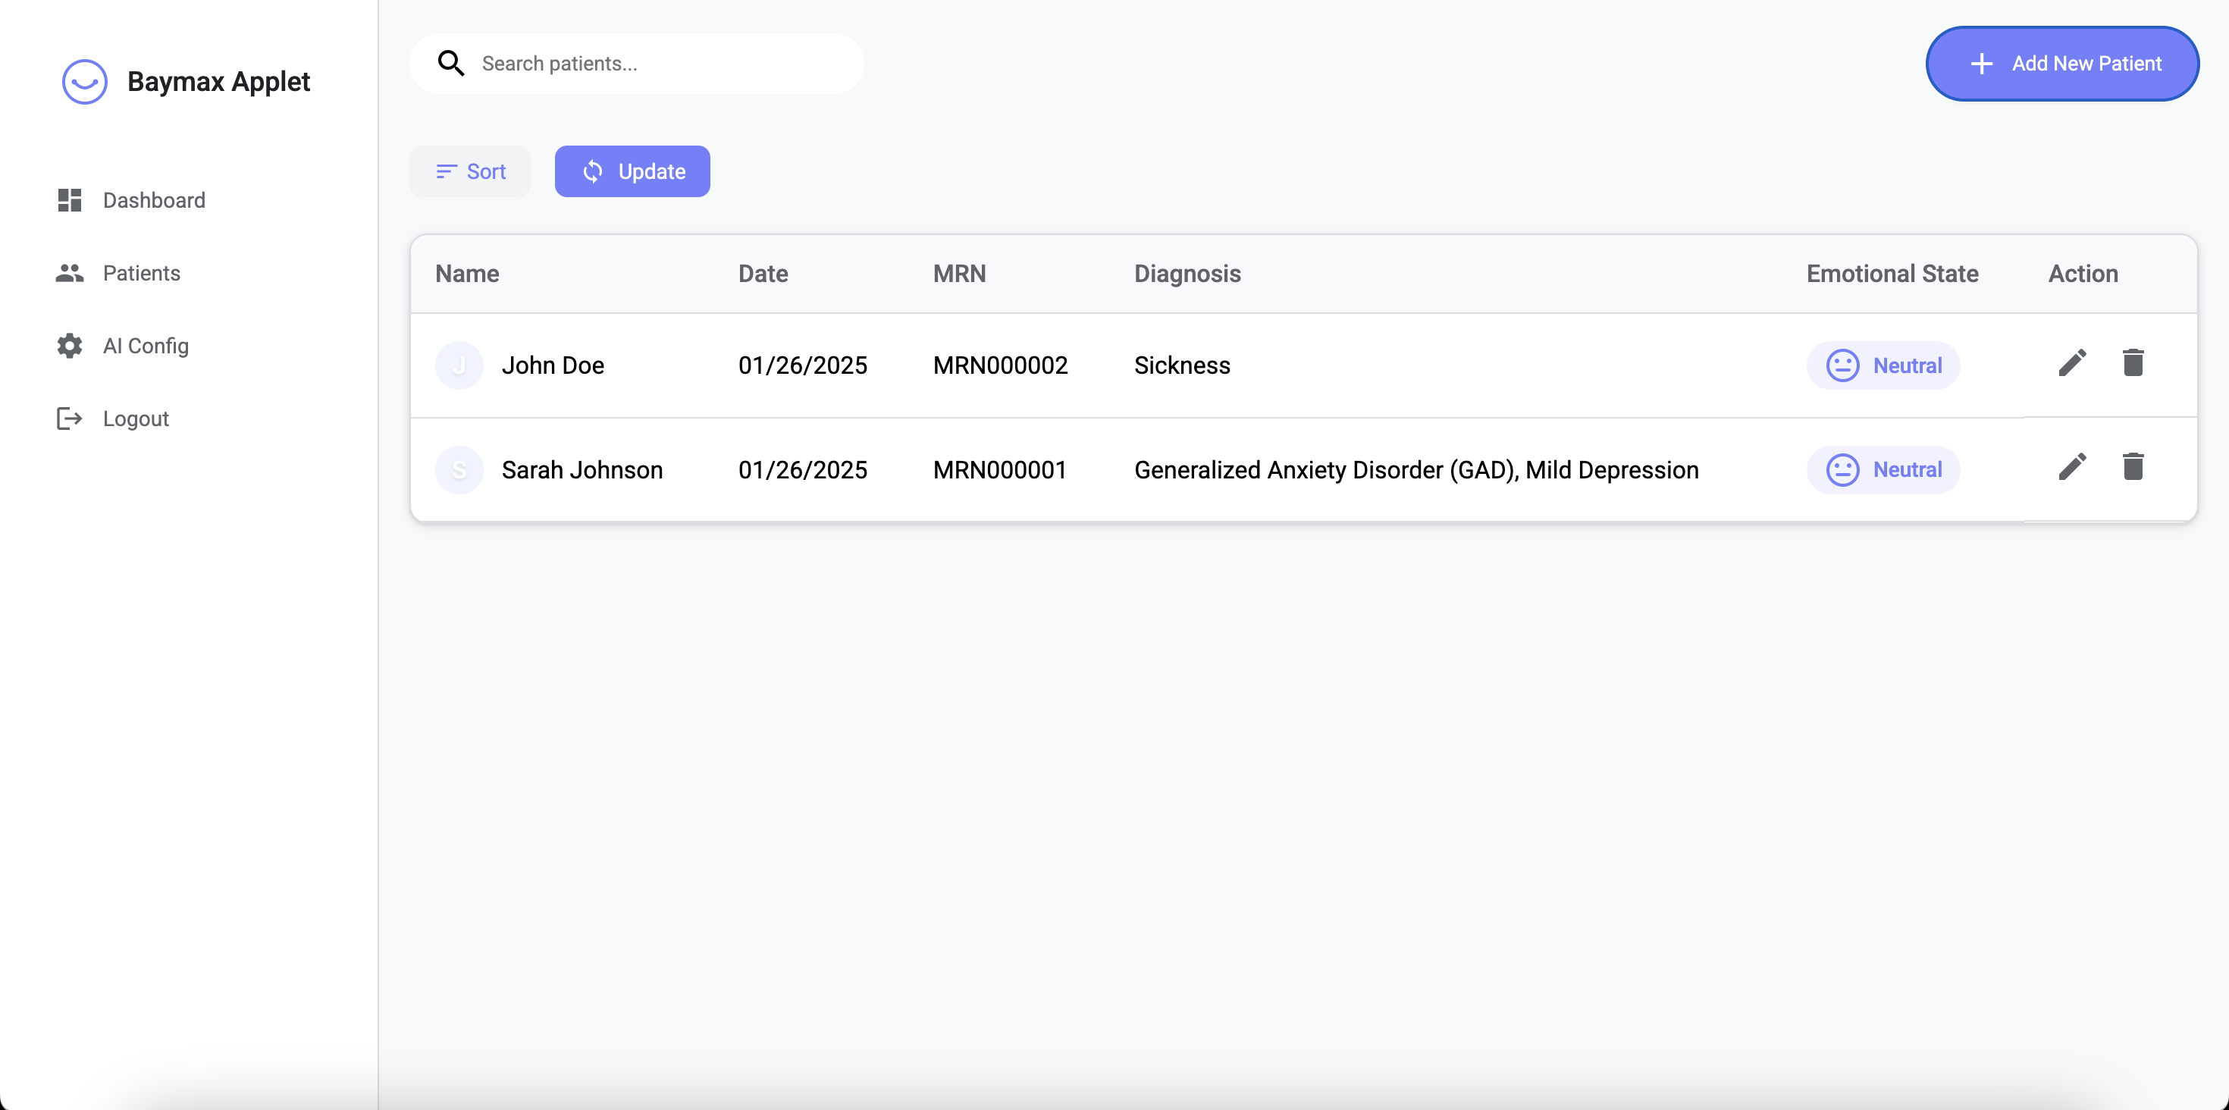
Task: Delete John Doe using trash icon
Action: tap(2132, 363)
